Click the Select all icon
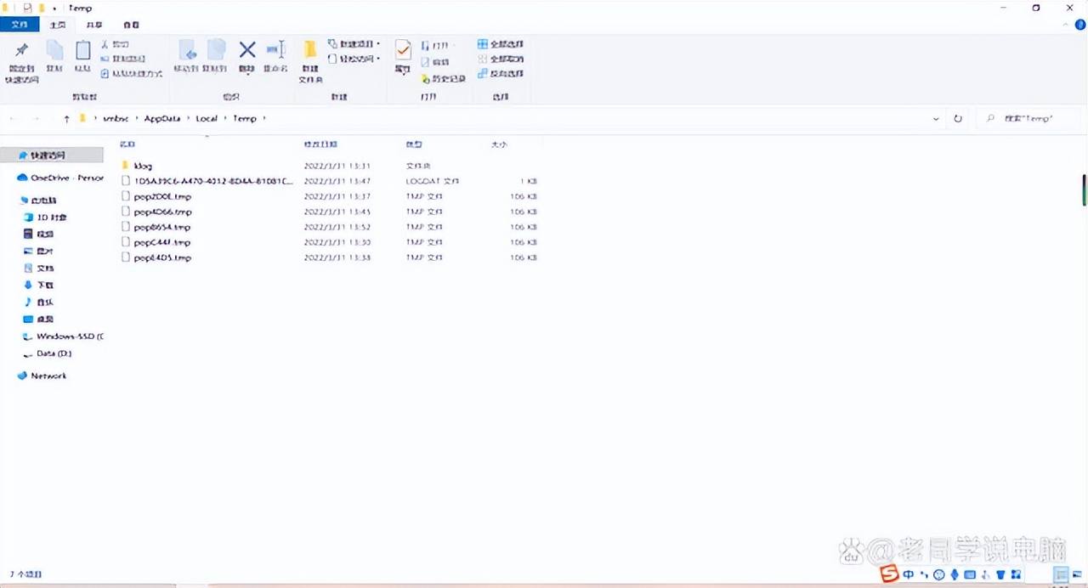1088x588 pixels. tap(482, 44)
